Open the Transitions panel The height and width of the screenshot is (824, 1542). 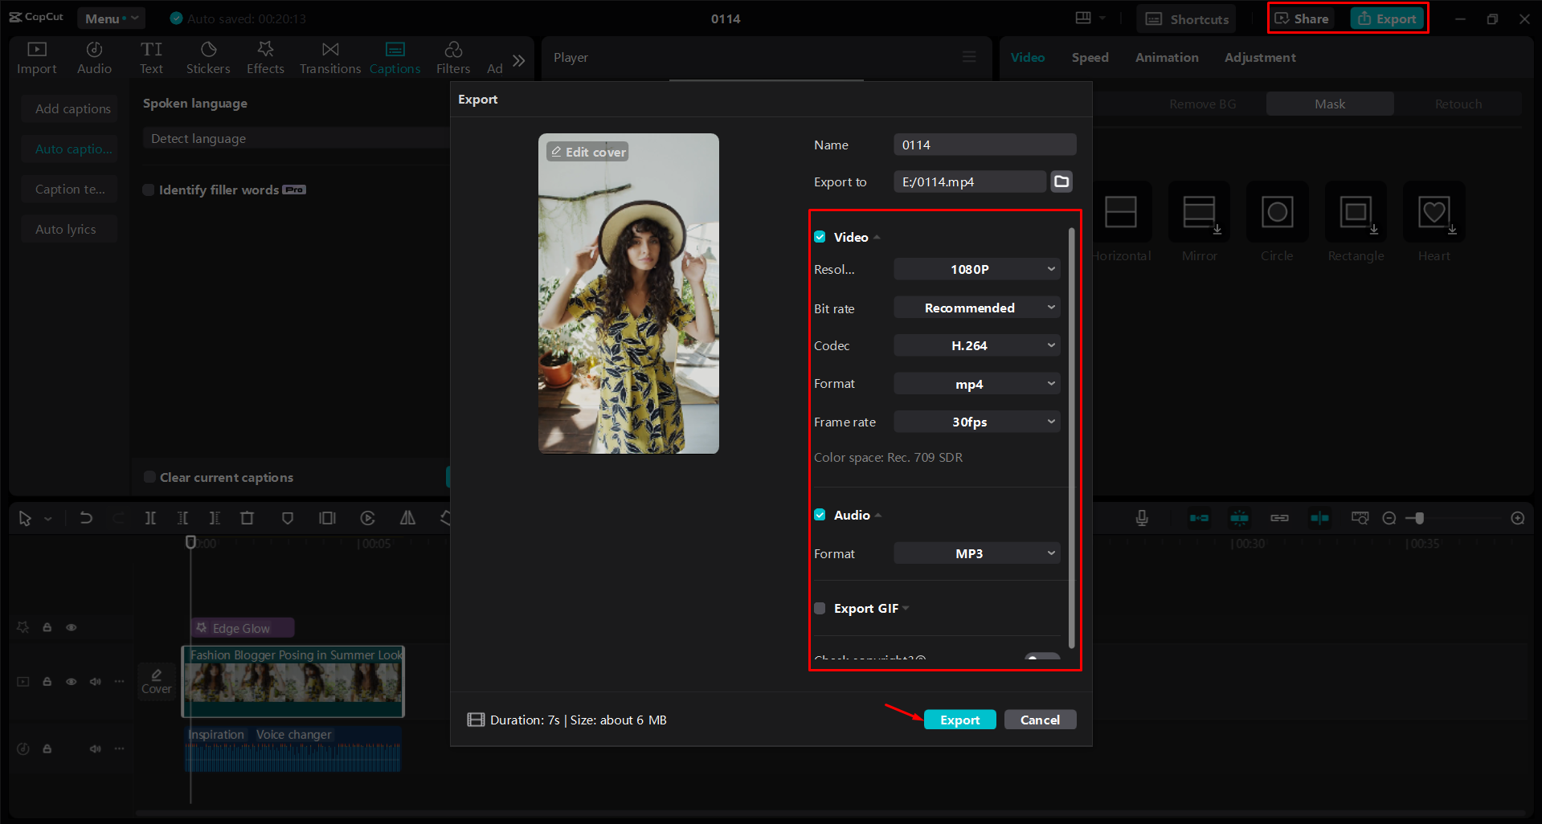[329, 57]
